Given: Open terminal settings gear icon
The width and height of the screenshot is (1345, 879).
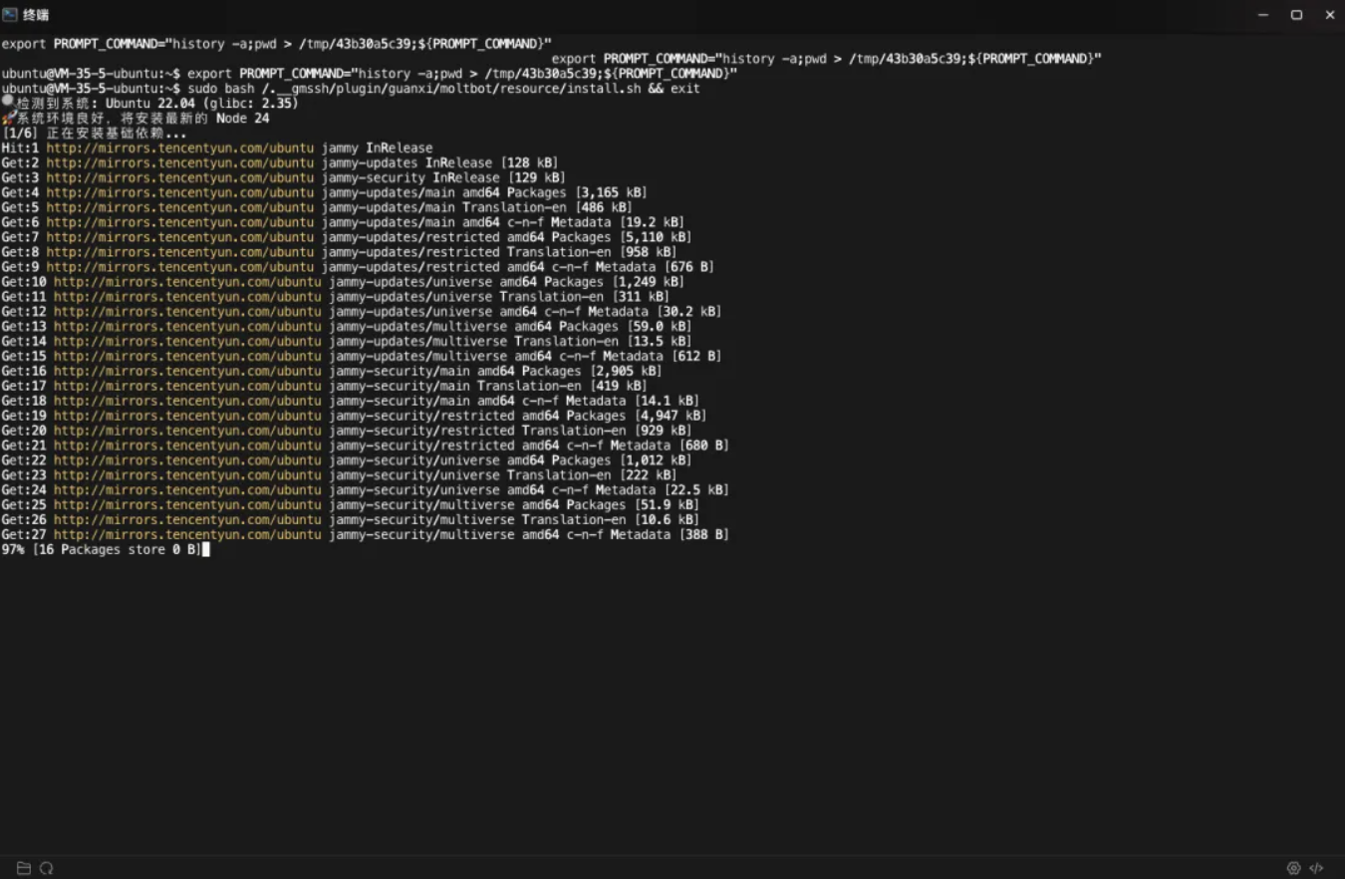Looking at the screenshot, I should 1293,868.
